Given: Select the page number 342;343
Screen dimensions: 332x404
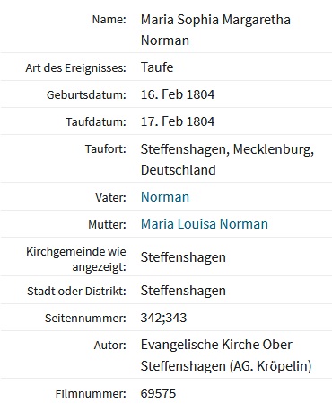Looking at the screenshot, I should 163,318.
